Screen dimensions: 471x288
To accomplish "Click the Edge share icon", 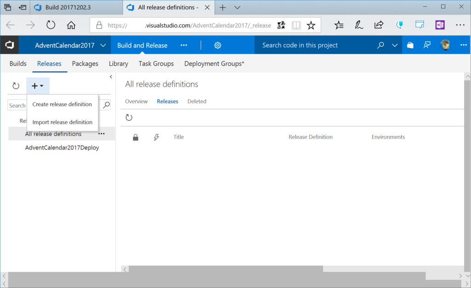I will click(379, 25).
